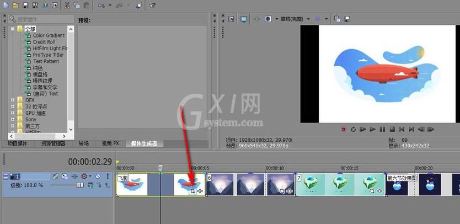Click Play From Start button
Image resolution: width=460 pixels, height=224 pixels.
pos(363,129)
